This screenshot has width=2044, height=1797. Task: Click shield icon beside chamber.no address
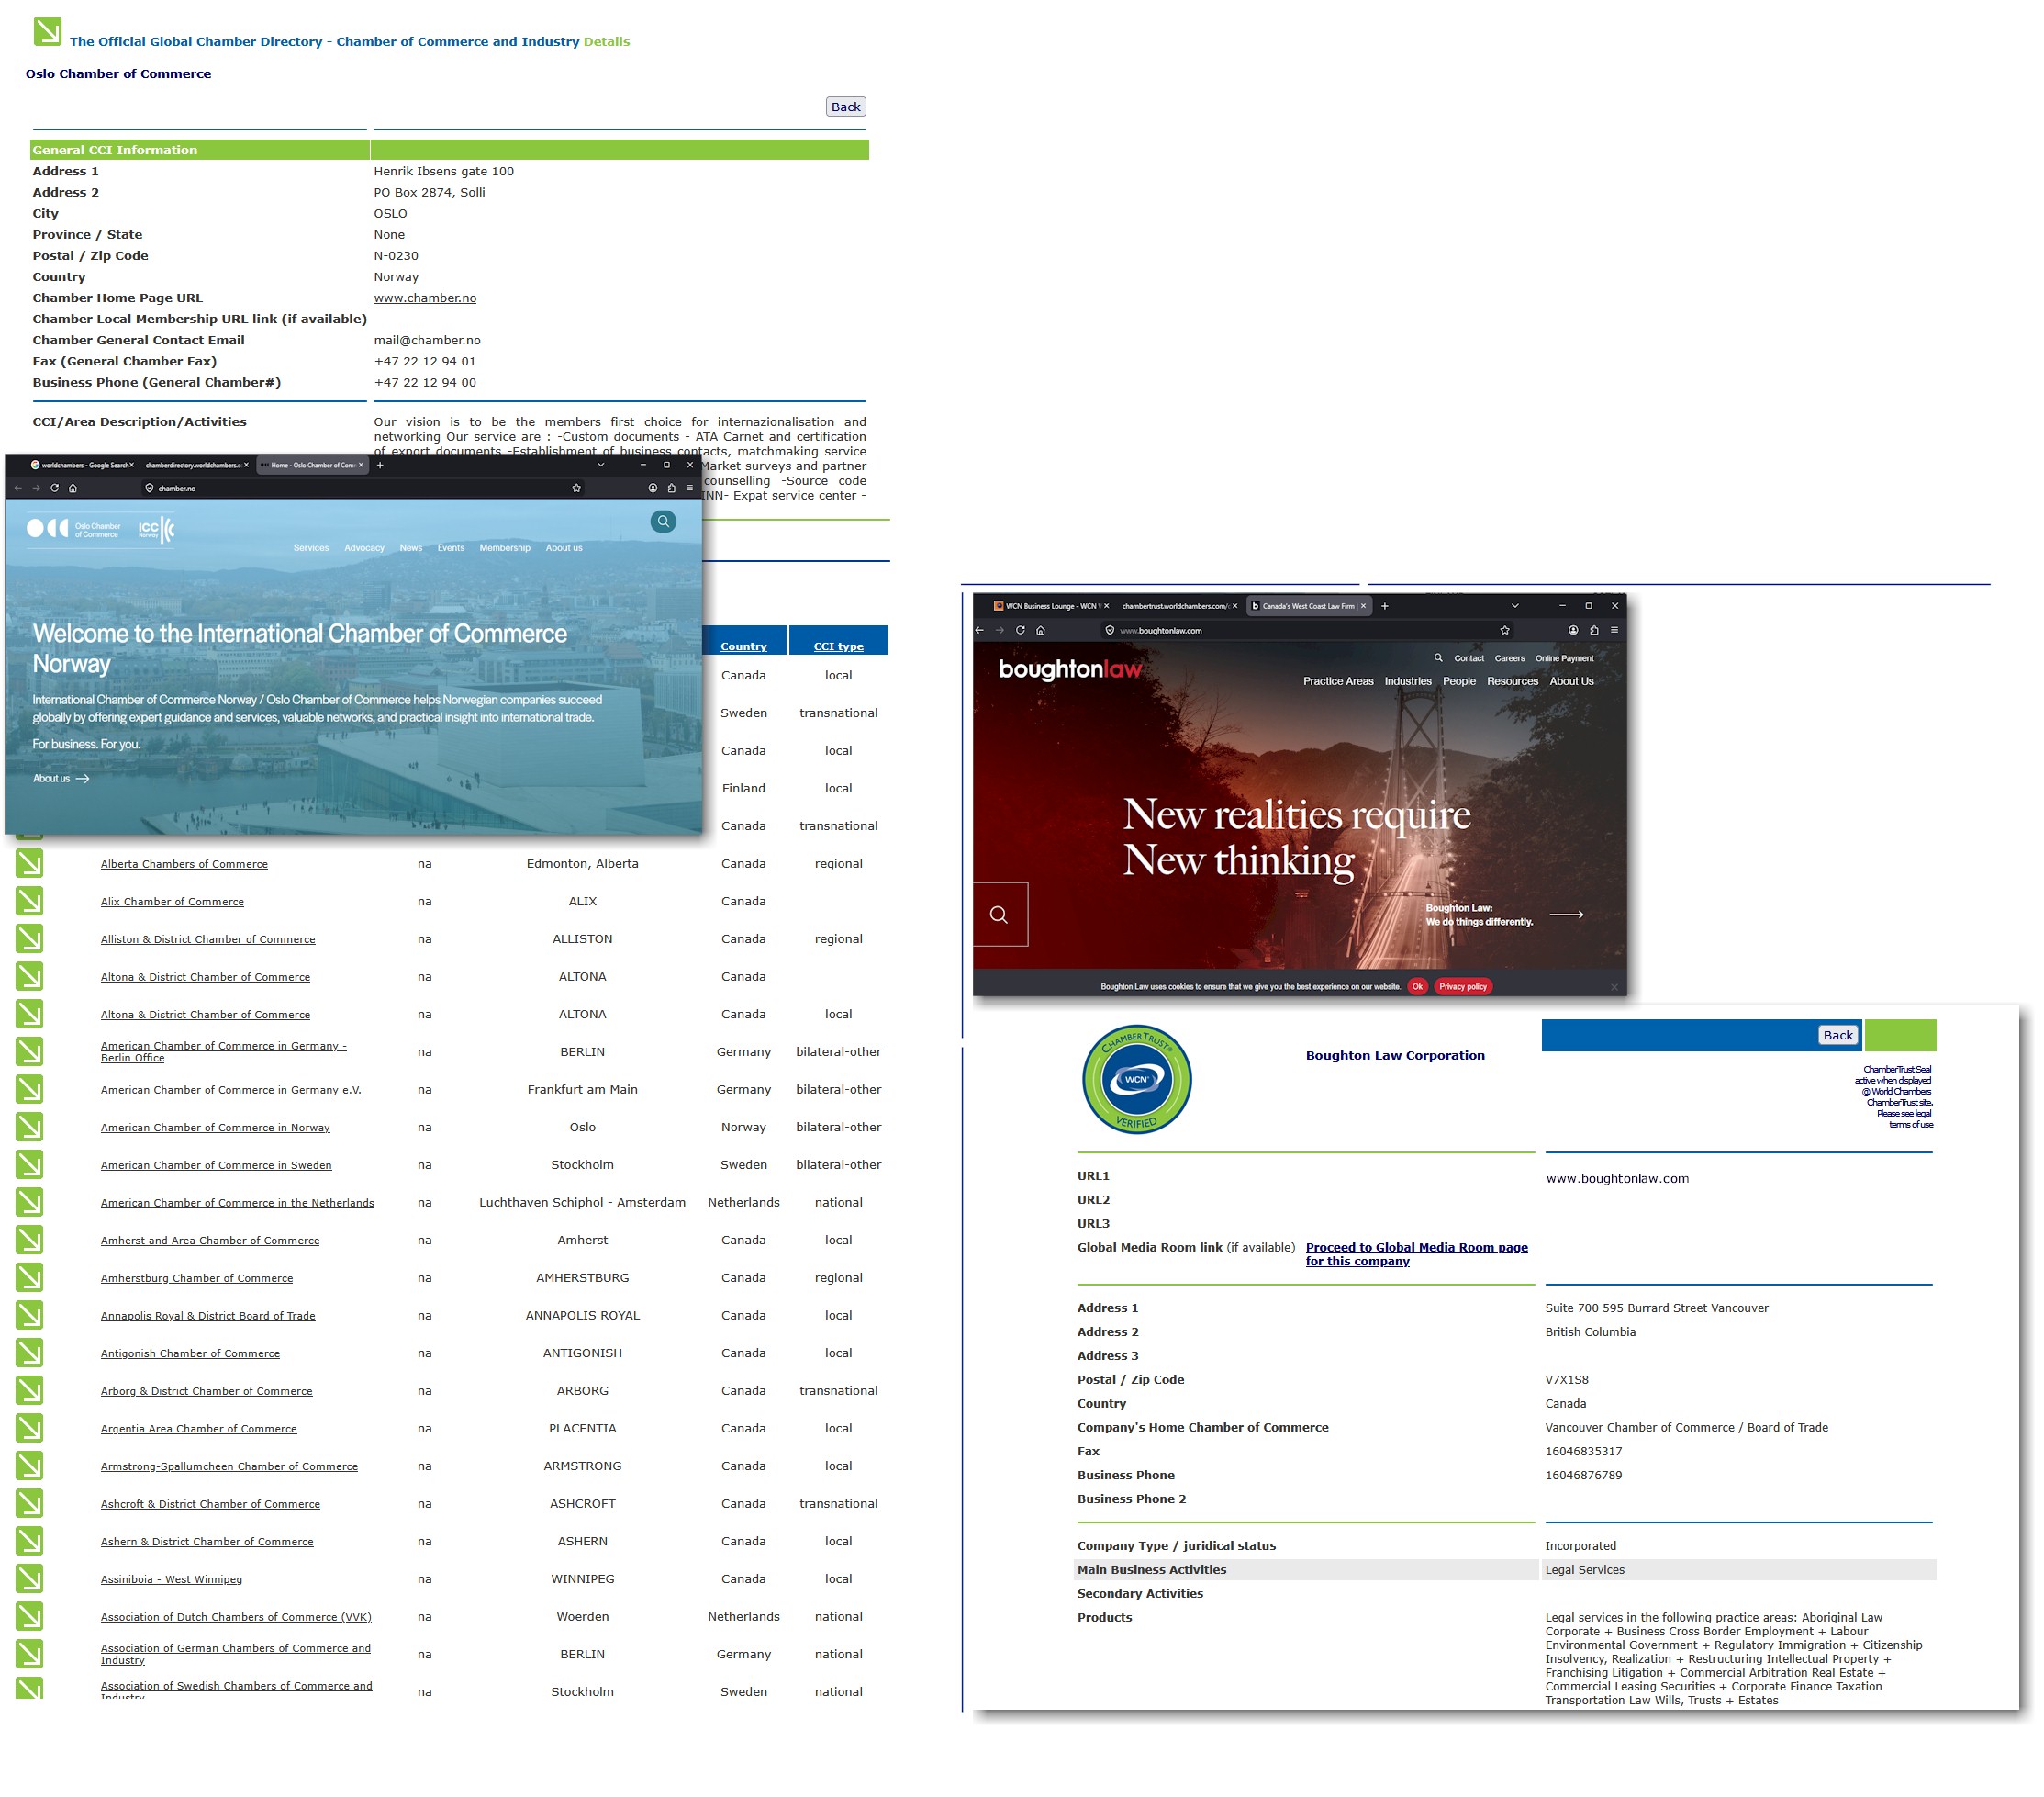pyautogui.click(x=150, y=489)
